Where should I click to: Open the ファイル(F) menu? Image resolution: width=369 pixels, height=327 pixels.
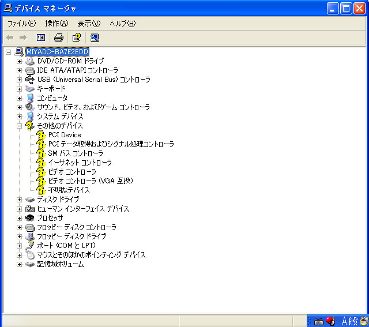click(22, 24)
